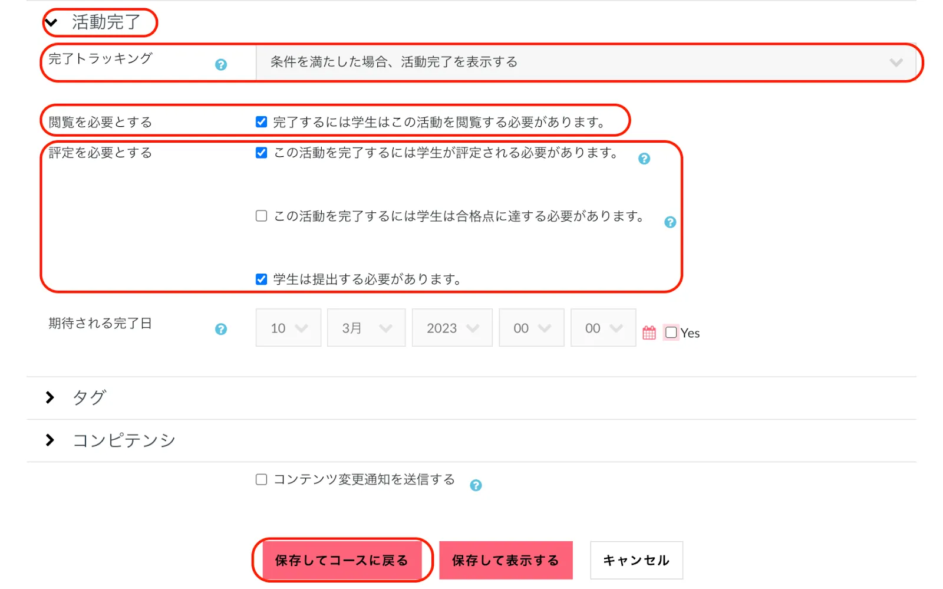Enable the Yes checkbox for completion date

[x=671, y=333]
